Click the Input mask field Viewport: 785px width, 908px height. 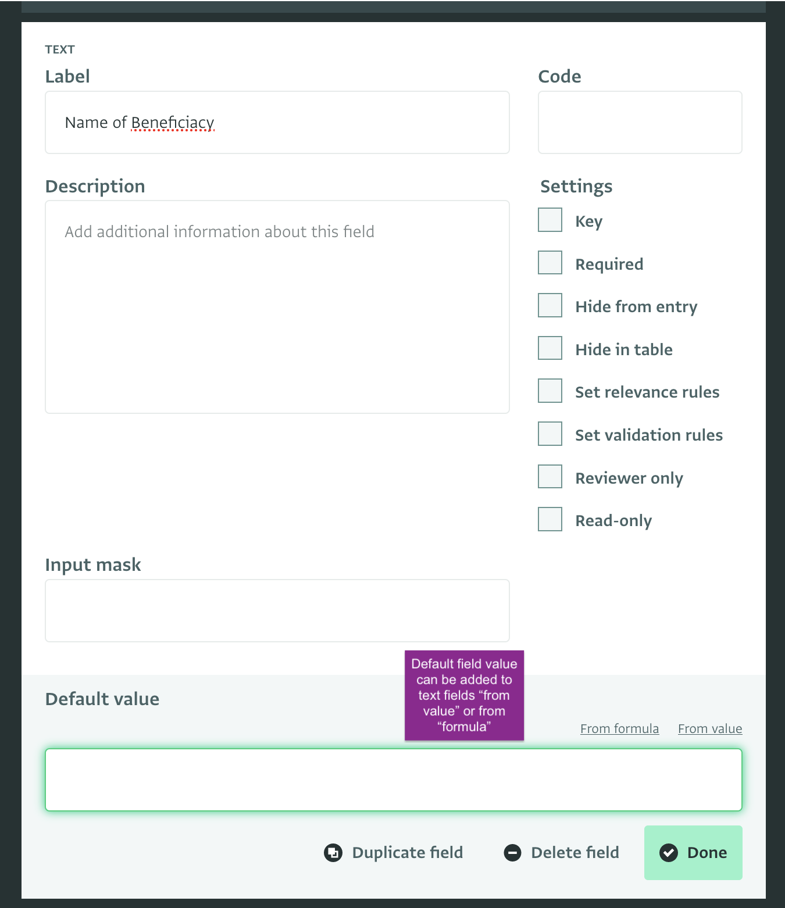[x=277, y=610]
